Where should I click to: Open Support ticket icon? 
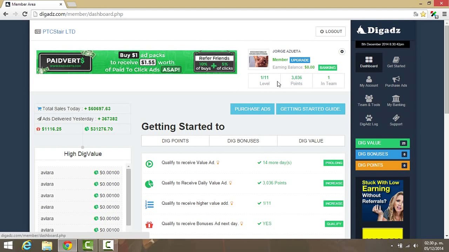coord(396,120)
